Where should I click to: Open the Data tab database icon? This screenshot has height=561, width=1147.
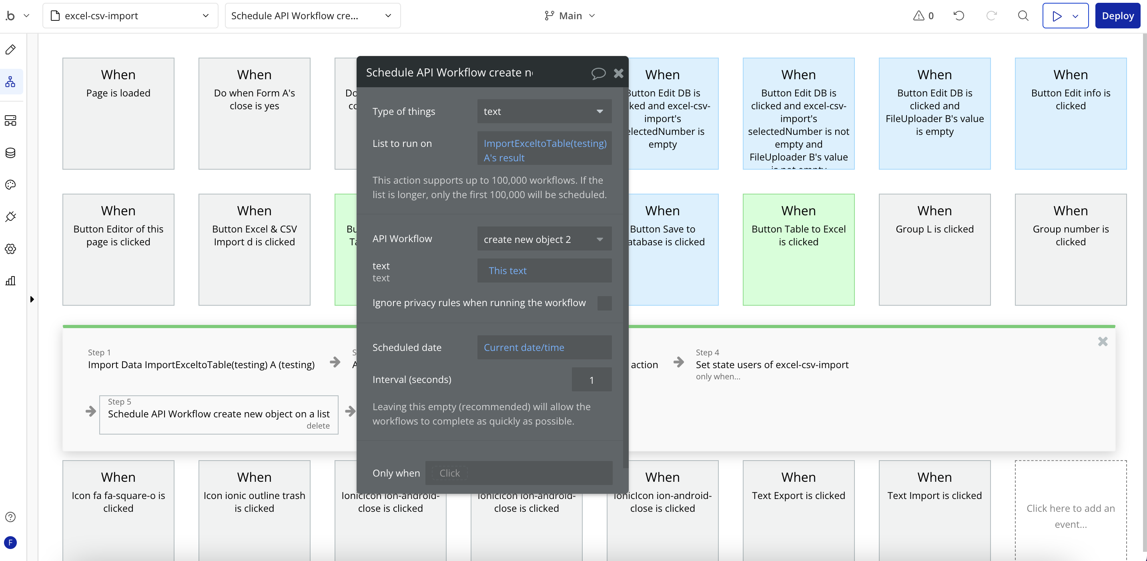click(x=11, y=153)
